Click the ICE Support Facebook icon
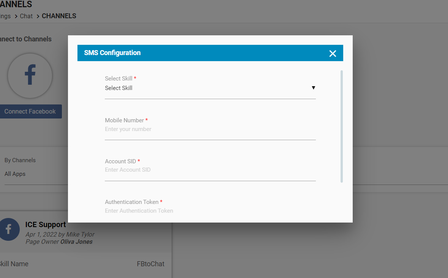The height and width of the screenshot is (278, 448). [x=8, y=229]
